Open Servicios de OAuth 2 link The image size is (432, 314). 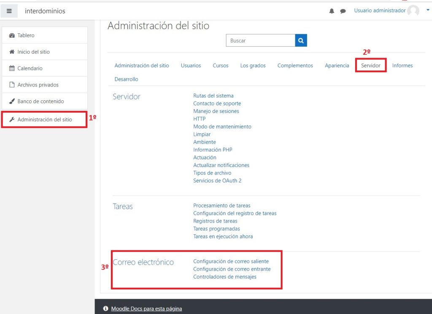[217, 180]
